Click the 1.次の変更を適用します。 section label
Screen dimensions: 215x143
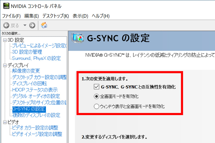coord(105,79)
